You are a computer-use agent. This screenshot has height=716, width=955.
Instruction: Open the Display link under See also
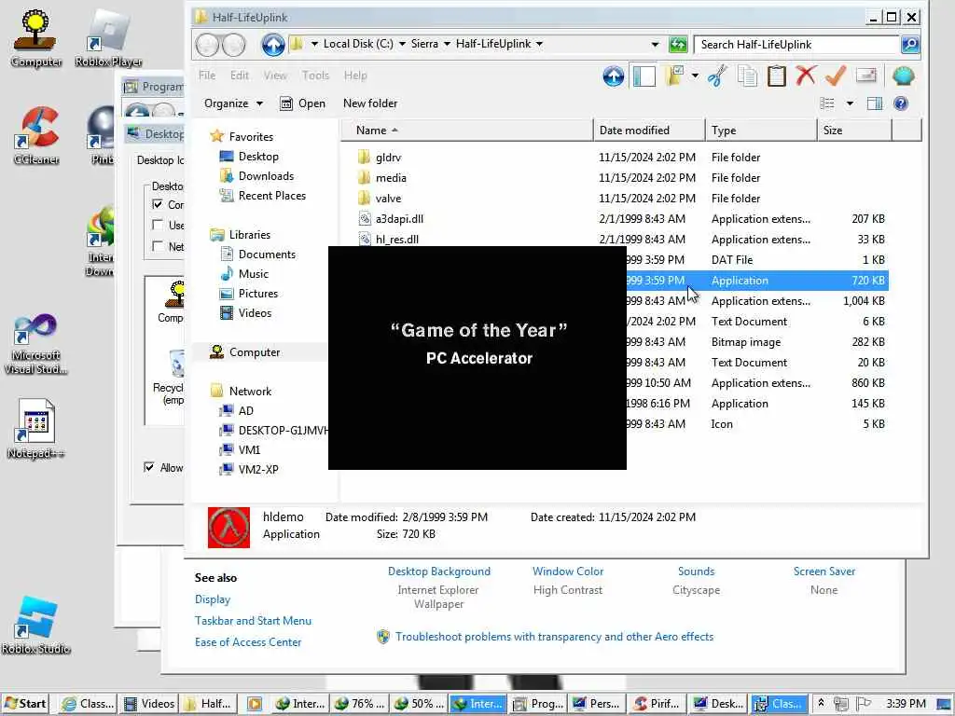[x=213, y=599]
